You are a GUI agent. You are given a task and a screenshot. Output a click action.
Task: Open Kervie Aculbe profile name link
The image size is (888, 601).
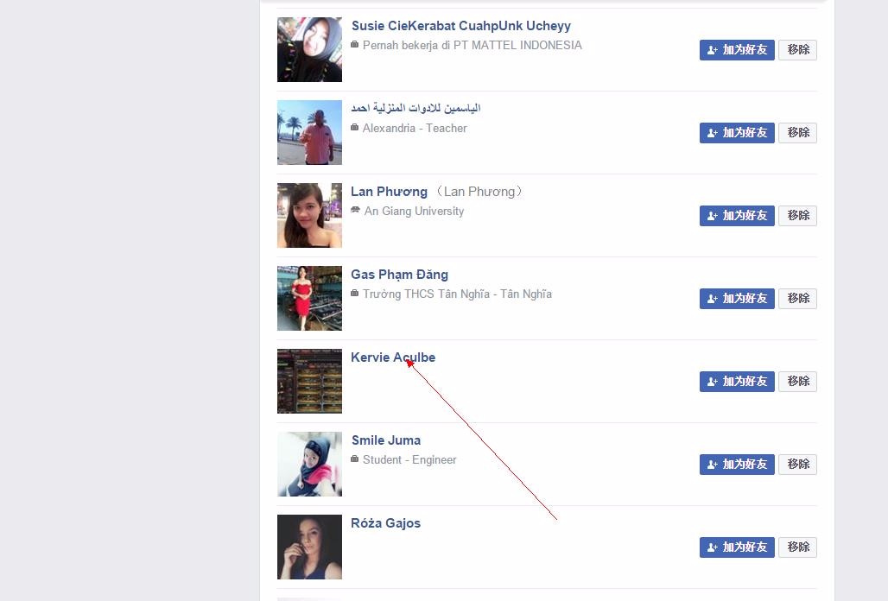pyautogui.click(x=393, y=357)
